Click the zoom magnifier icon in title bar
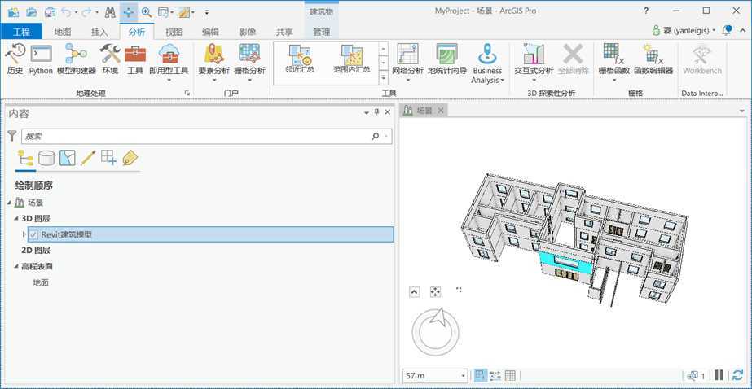 click(x=147, y=12)
